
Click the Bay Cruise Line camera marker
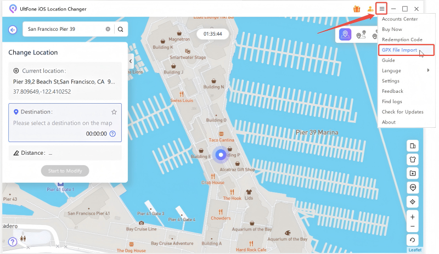point(142,223)
